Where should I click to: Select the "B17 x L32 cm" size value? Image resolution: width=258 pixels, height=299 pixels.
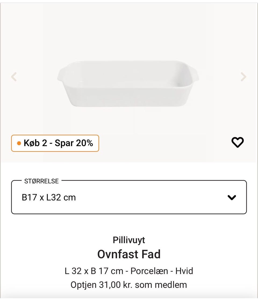[49, 198]
